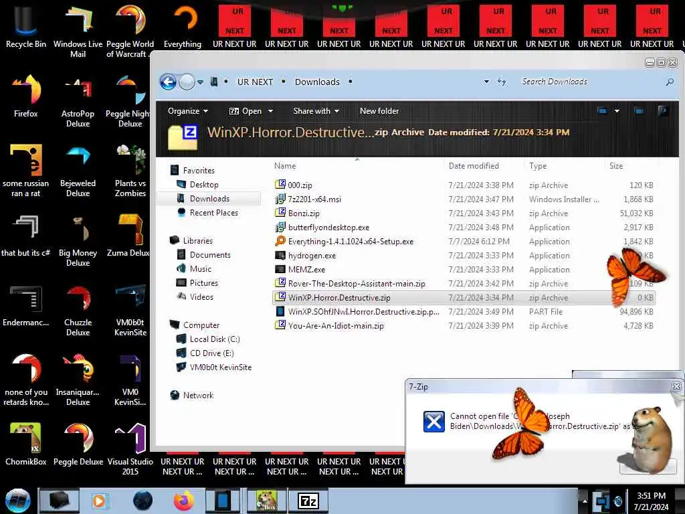This screenshot has width=685, height=514.
Task: Toggle the preview pane icon
Action: 639,111
